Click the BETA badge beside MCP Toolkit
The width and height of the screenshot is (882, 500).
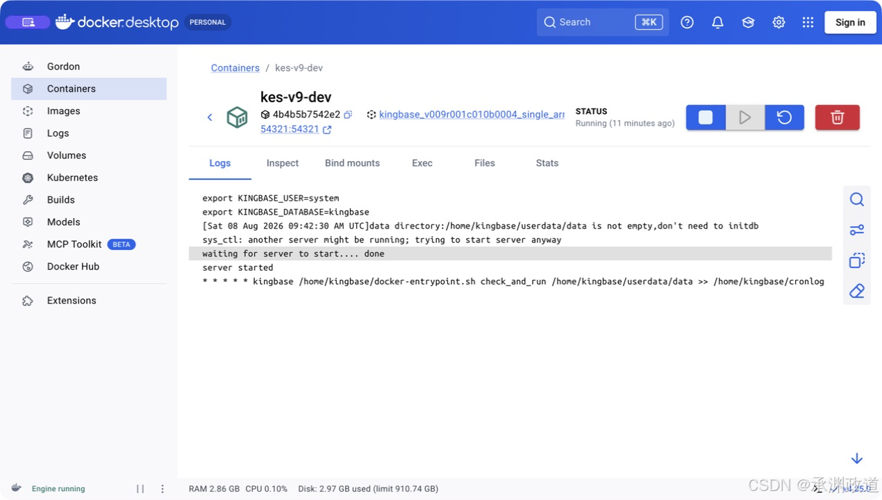[122, 244]
